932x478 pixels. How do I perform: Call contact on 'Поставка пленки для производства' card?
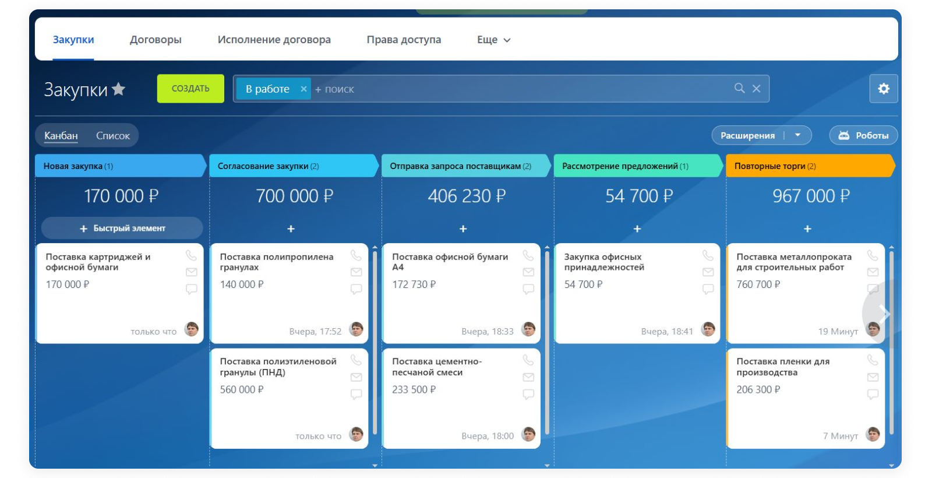tap(873, 360)
